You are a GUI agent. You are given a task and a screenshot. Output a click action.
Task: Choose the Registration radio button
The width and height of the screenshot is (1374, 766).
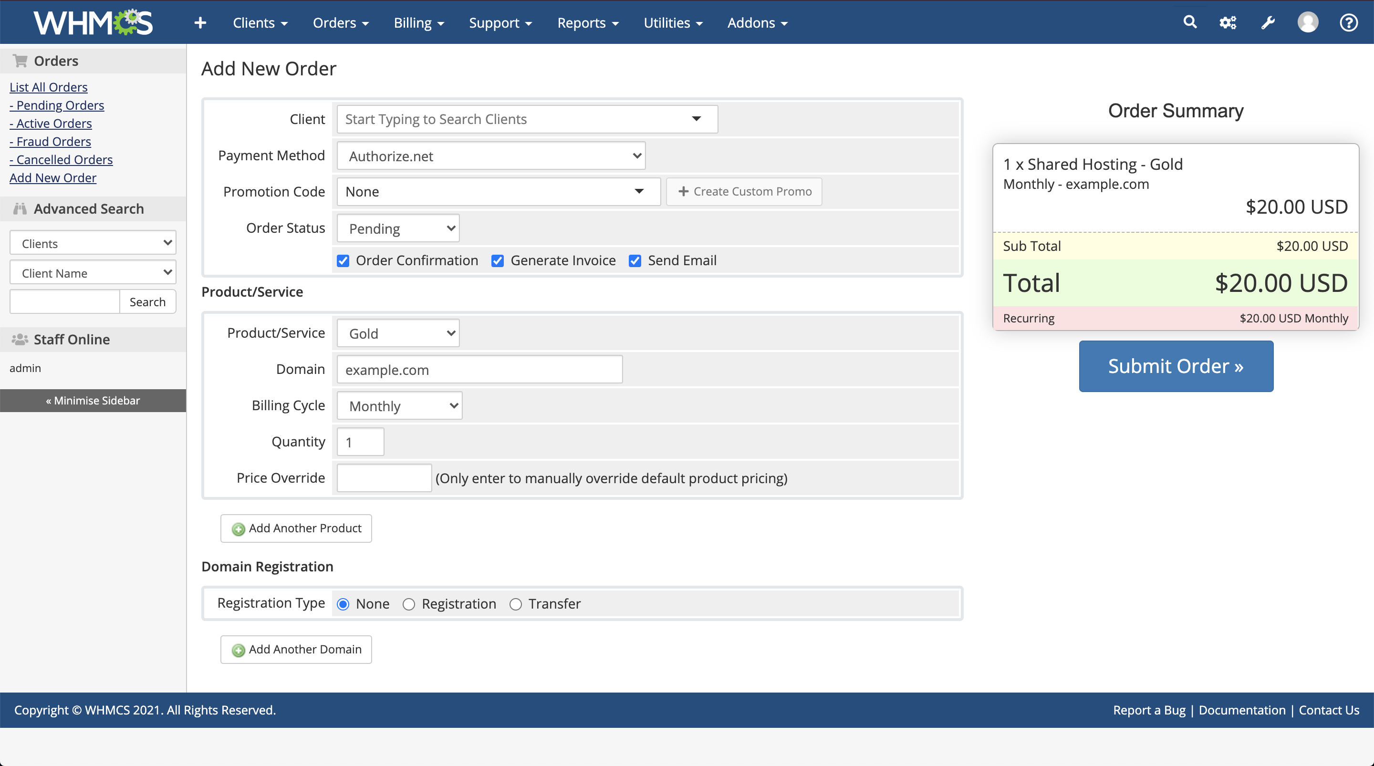click(408, 604)
